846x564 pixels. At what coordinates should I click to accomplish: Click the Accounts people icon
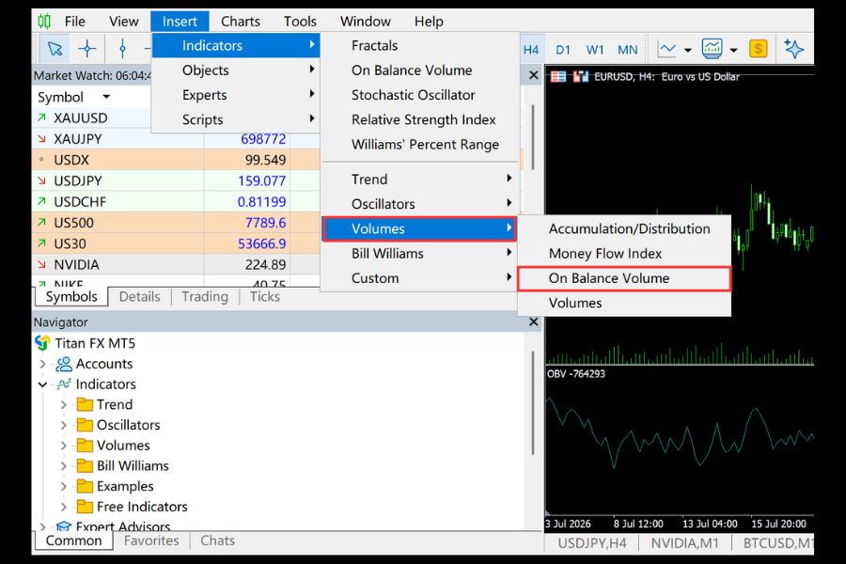64,364
